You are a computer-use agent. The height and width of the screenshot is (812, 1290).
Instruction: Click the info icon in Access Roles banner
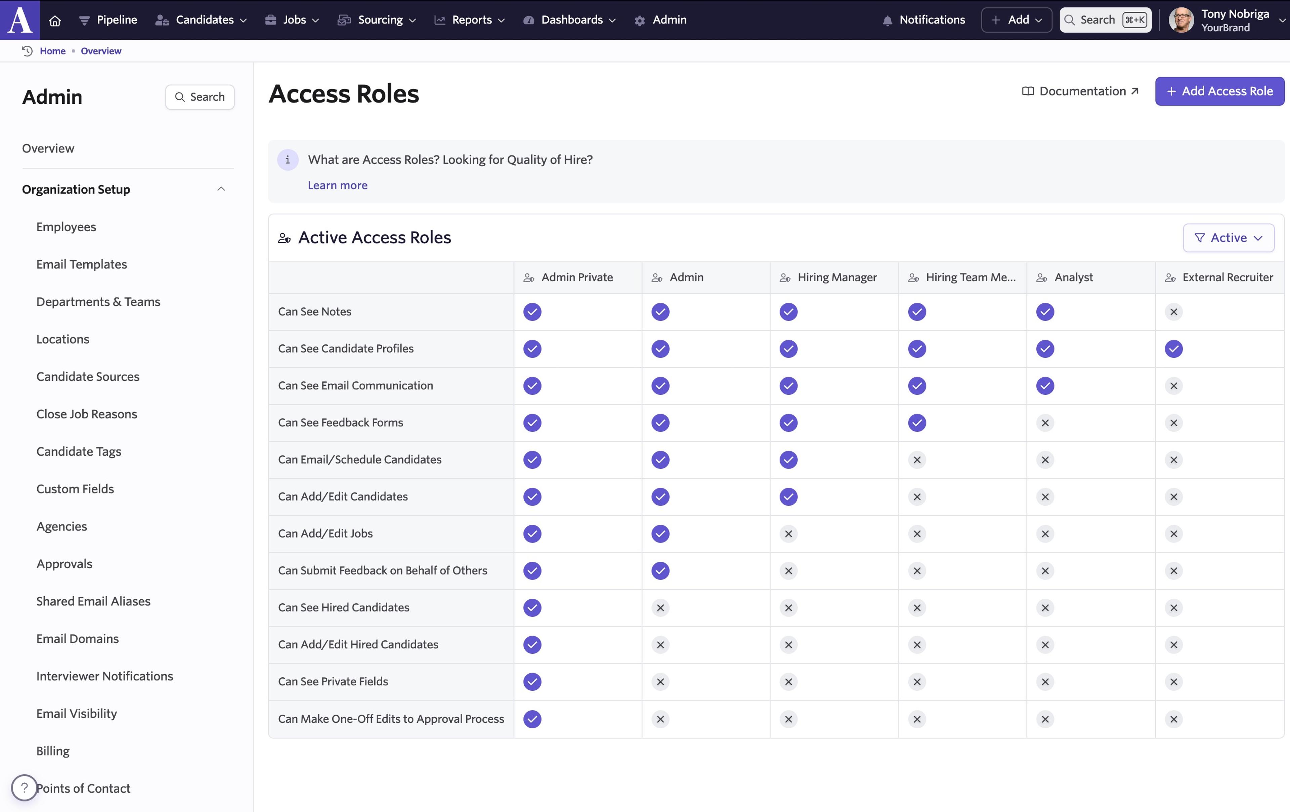pos(288,160)
